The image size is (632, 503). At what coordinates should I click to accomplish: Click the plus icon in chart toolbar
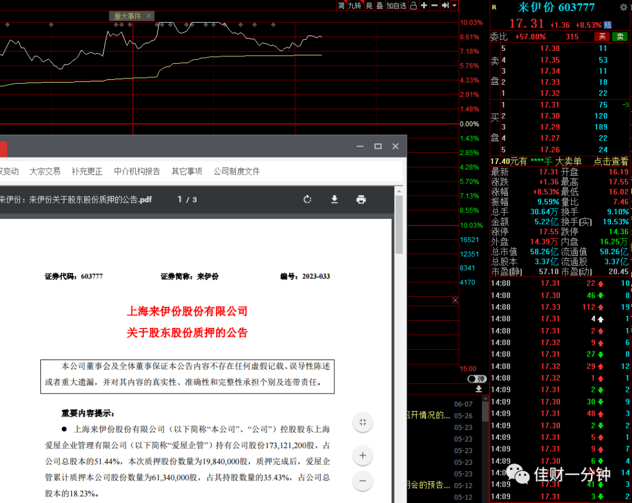pos(424,5)
